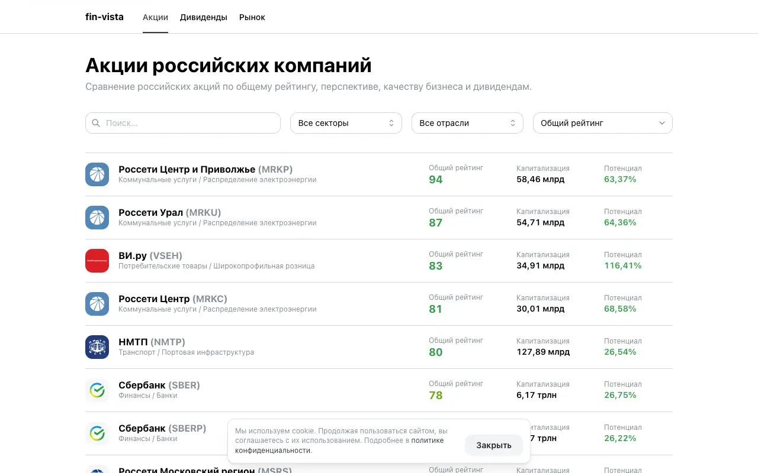Open НМТП (NMTP) stock page

[x=152, y=342]
